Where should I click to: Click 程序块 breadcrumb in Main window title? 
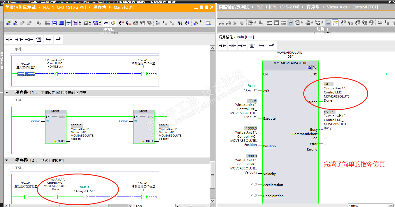point(100,7)
